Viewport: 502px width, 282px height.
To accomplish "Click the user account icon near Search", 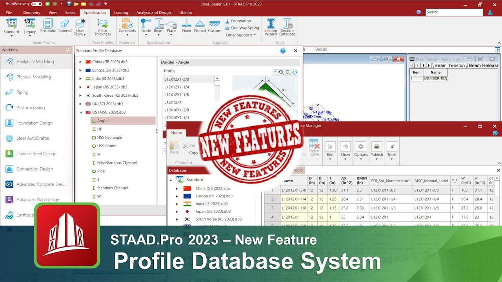I will (490, 12).
